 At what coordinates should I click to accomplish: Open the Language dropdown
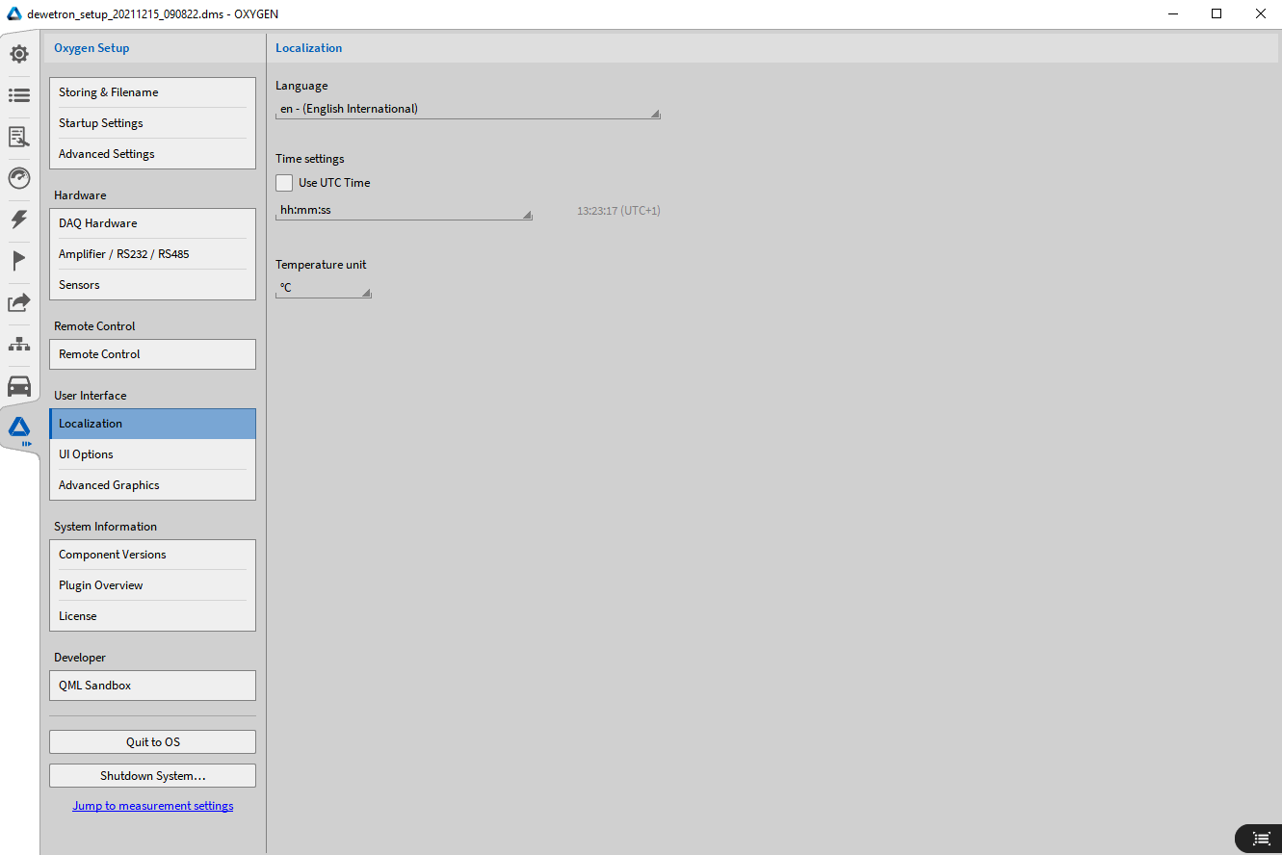pos(467,110)
